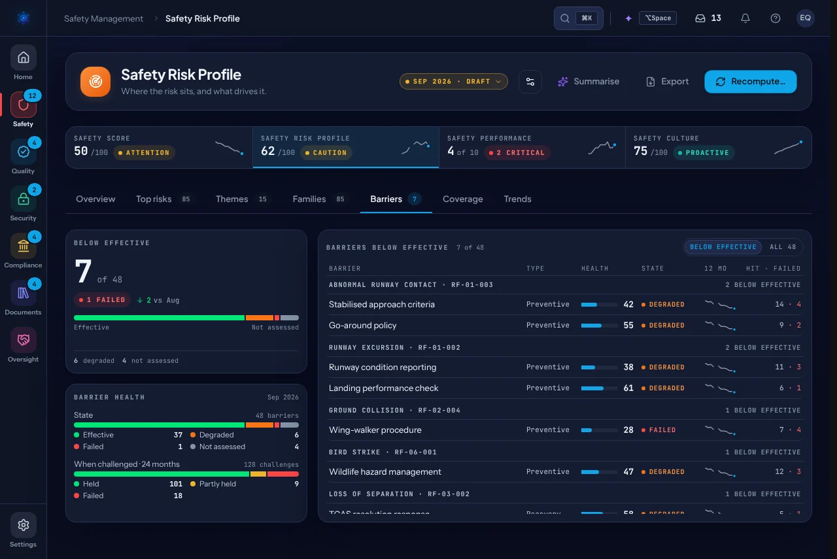Switch to the Coverage tab

pyautogui.click(x=463, y=199)
